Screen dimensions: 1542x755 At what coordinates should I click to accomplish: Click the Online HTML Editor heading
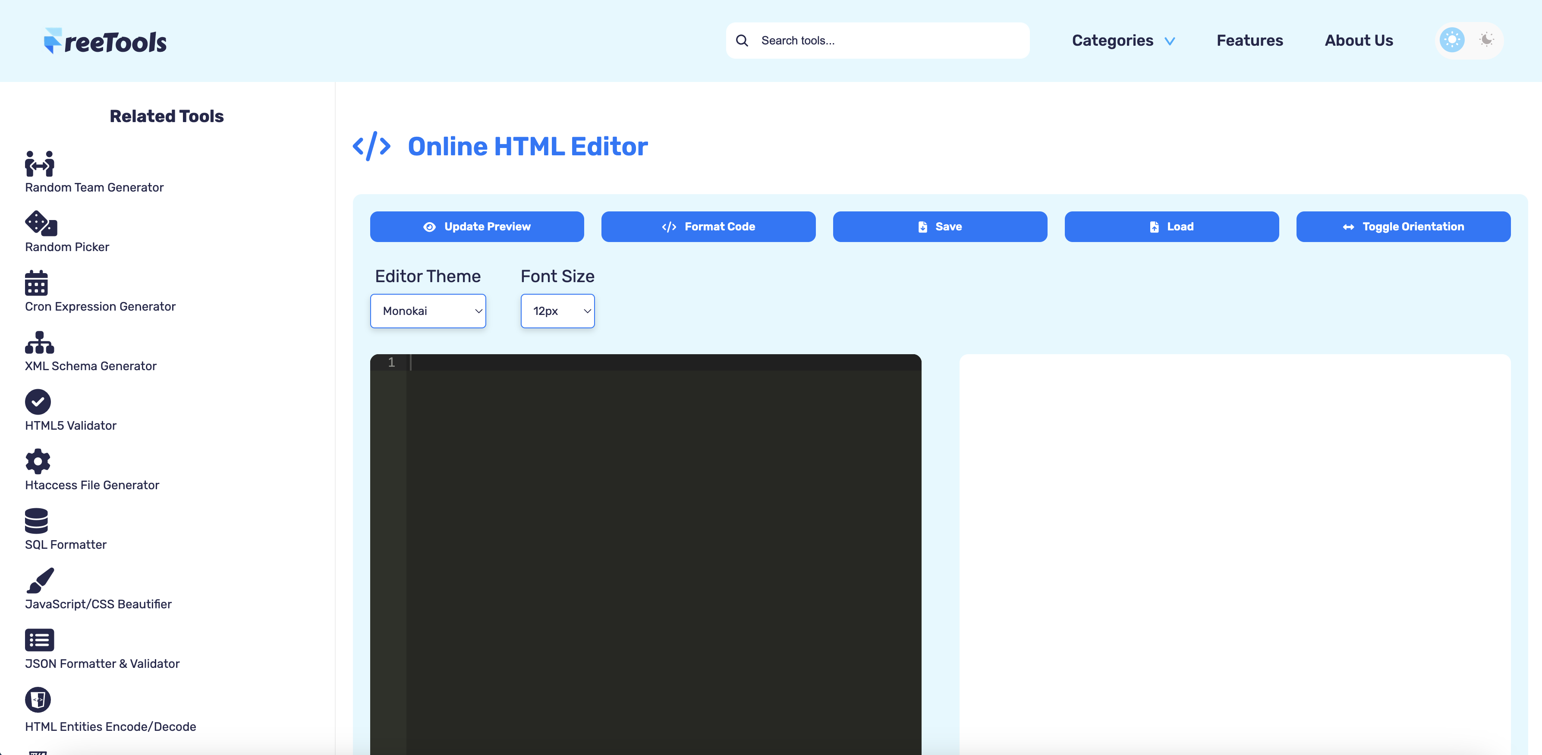click(527, 147)
